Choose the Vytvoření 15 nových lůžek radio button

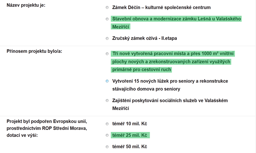(x=107, y=81)
